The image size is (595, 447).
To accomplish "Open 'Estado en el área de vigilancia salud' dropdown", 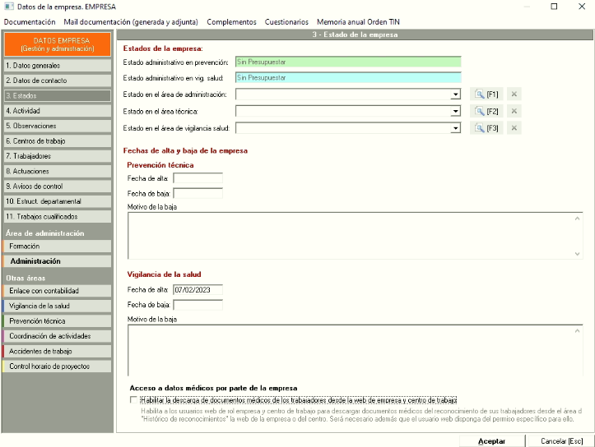I will pos(455,128).
